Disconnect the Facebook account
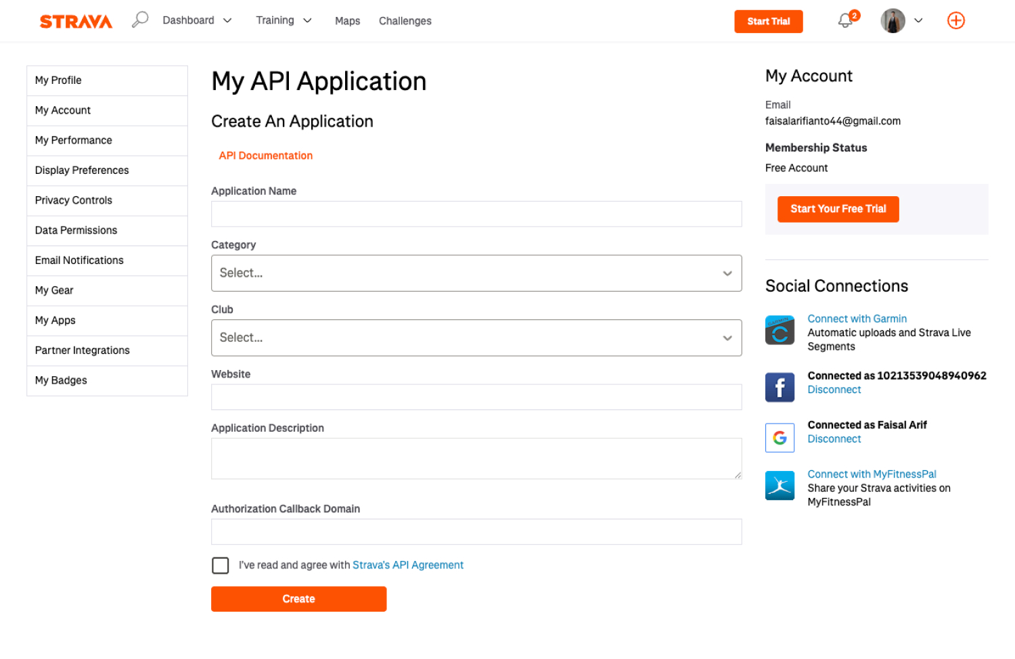The width and height of the screenshot is (1015, 659). click(x=834, y=390)
